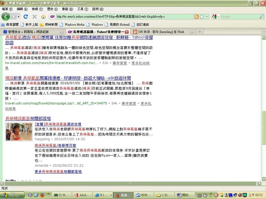Open the 庫存頁面 link of the travel.udn.com result
The height and width of the screenshot is (199, 266).
click(129, 103)
